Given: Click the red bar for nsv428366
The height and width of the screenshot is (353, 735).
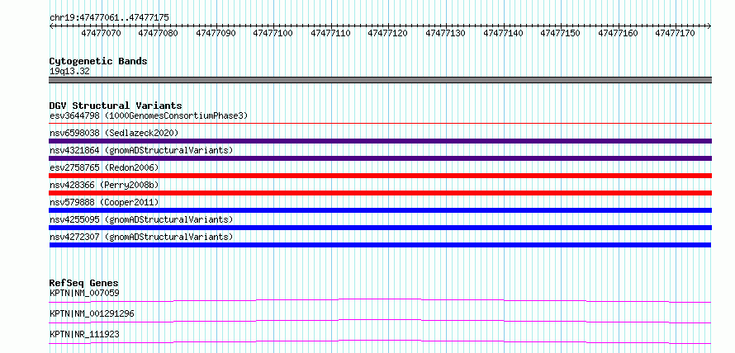Looking at the screenshot, I should tap(380, 193).
